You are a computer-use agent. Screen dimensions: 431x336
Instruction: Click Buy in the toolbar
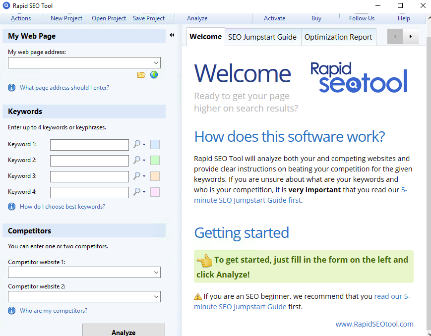point(316,18)
